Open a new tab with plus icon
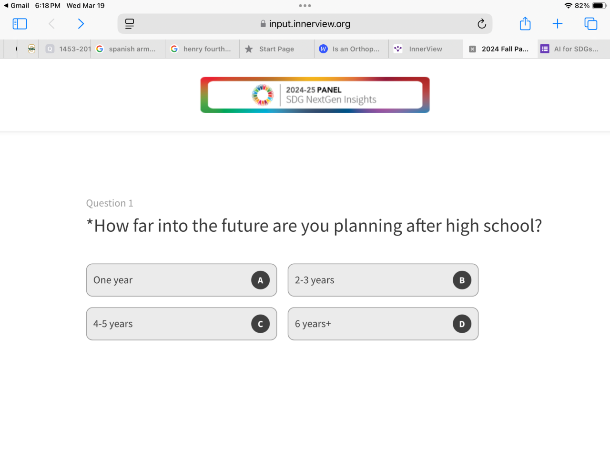The image size is (610, 457). (558, 24)
